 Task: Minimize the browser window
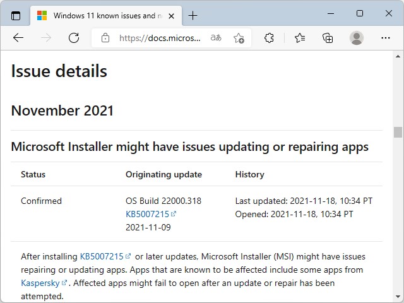331,13
